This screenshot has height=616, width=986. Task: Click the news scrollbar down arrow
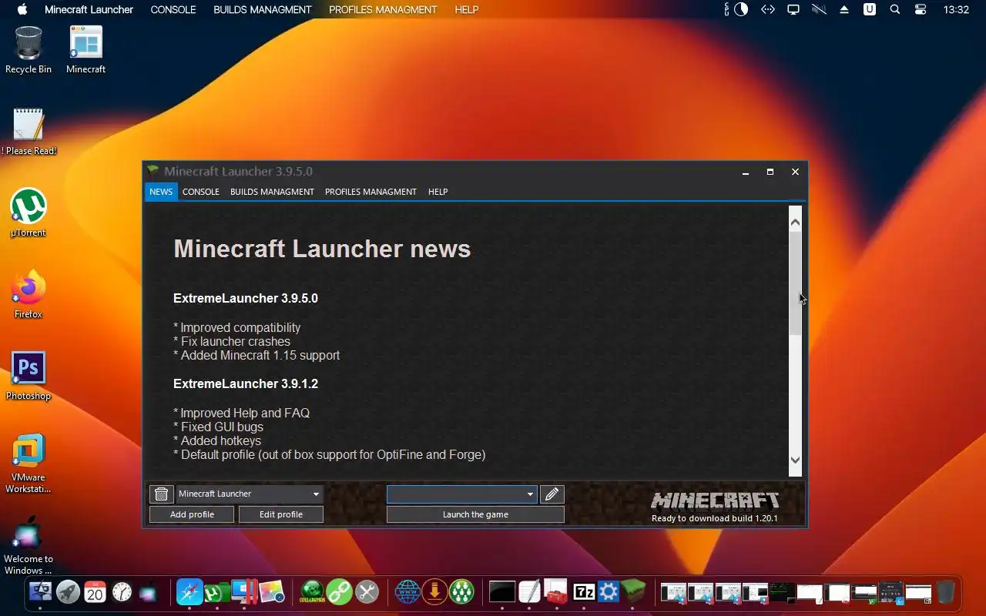coord(796,460)
